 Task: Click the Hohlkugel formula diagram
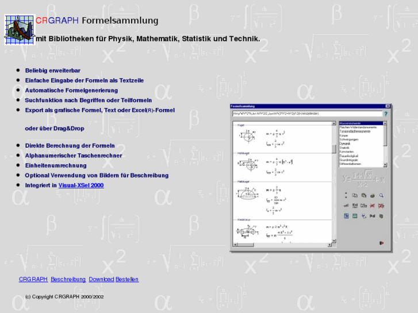[x=248, y=165]
